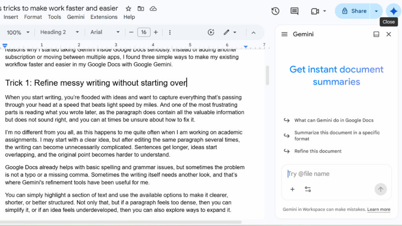The width and height of the screenshot is (402, 226).
Task: Star the document with the star icon
Action: coord(128,9)
